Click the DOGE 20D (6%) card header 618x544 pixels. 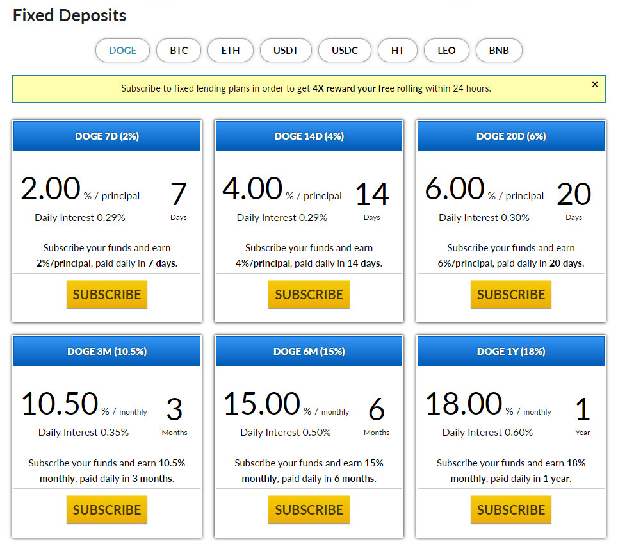pos(511,136)
